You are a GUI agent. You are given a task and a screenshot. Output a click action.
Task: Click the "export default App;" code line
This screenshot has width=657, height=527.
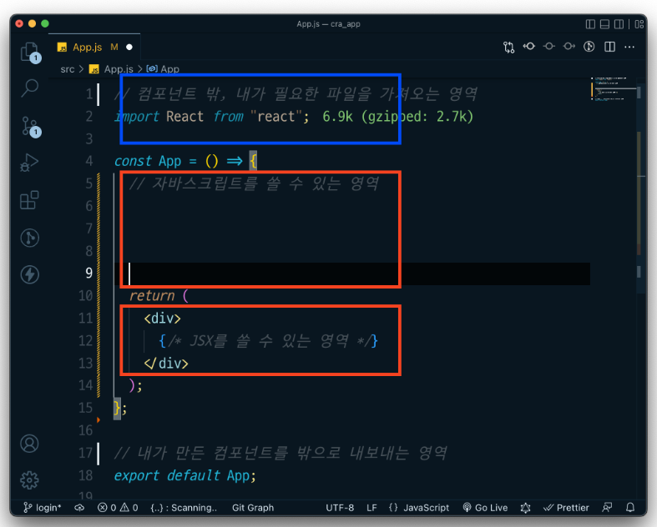(x=184, y=476)
